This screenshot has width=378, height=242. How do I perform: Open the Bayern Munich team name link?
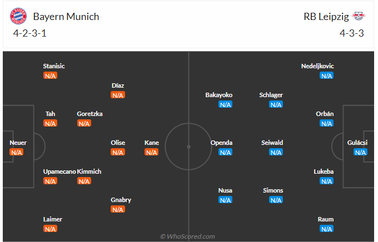(x=66, y=17)
